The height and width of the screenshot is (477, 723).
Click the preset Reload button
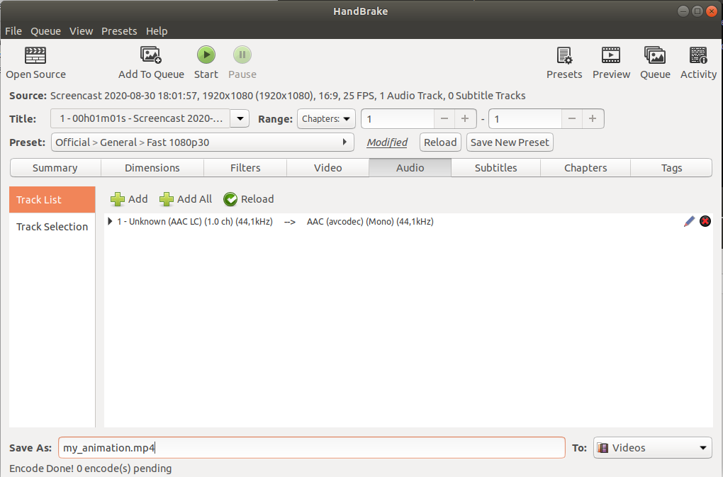coord(440,142)
